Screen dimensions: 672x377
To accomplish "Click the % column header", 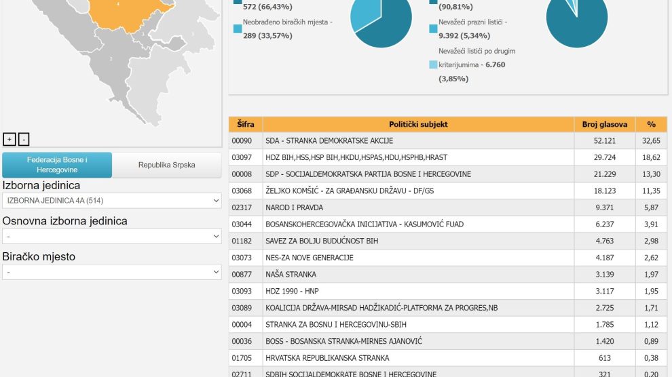I will 651,125.
